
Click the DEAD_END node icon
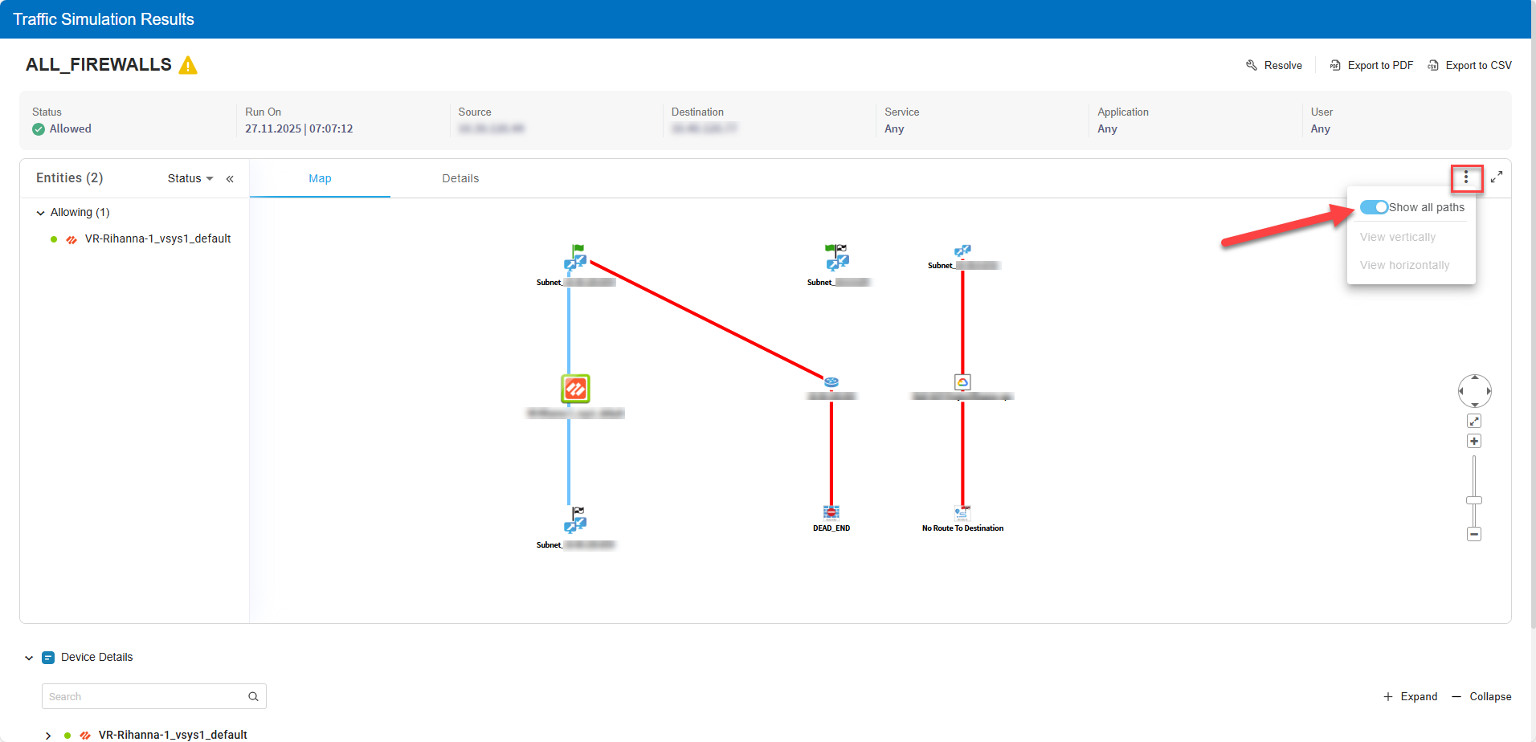[x=831, y=512]
